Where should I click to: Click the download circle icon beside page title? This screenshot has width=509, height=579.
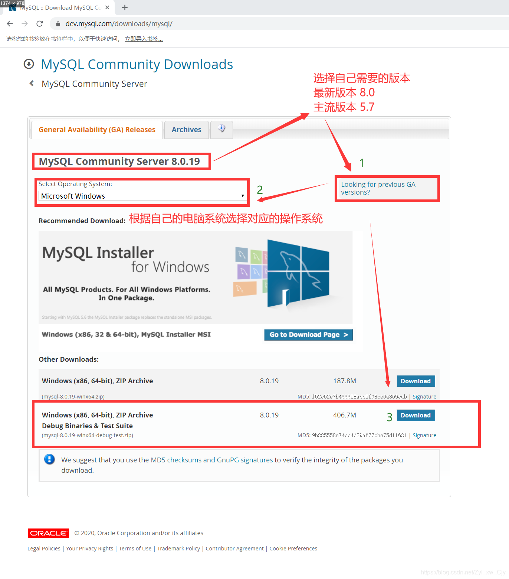click(x=29, y=64)
